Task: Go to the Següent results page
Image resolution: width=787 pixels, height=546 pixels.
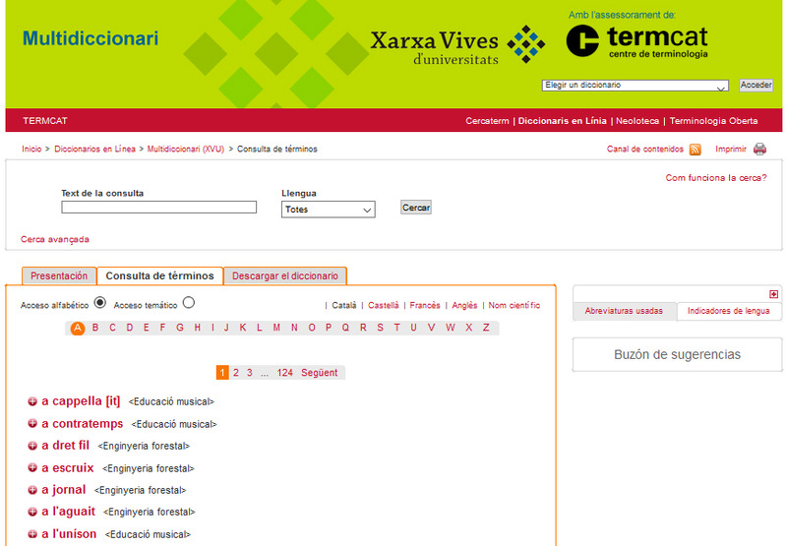Action: click(319, 373)
